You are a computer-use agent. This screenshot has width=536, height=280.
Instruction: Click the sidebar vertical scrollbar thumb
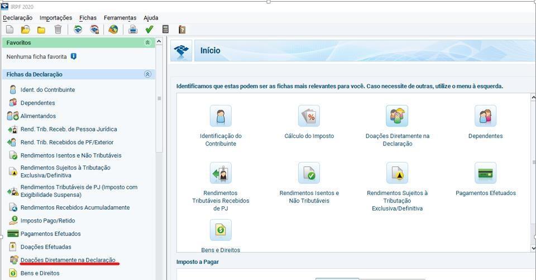159,98
